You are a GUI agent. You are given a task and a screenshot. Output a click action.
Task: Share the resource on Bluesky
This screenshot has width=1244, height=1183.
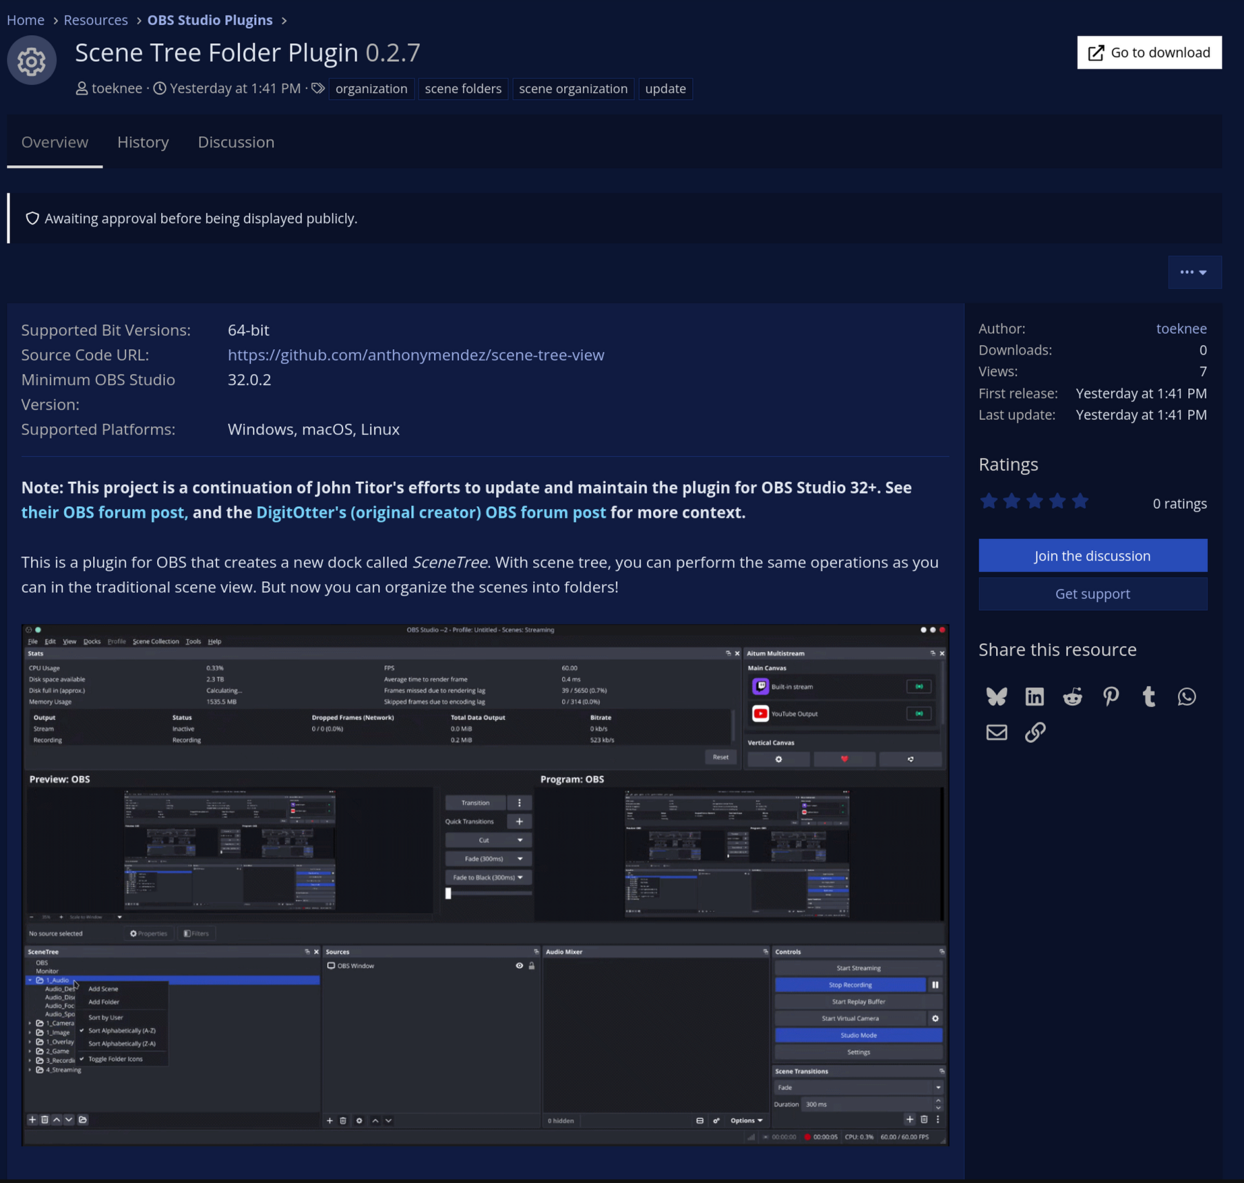(996, 697)
